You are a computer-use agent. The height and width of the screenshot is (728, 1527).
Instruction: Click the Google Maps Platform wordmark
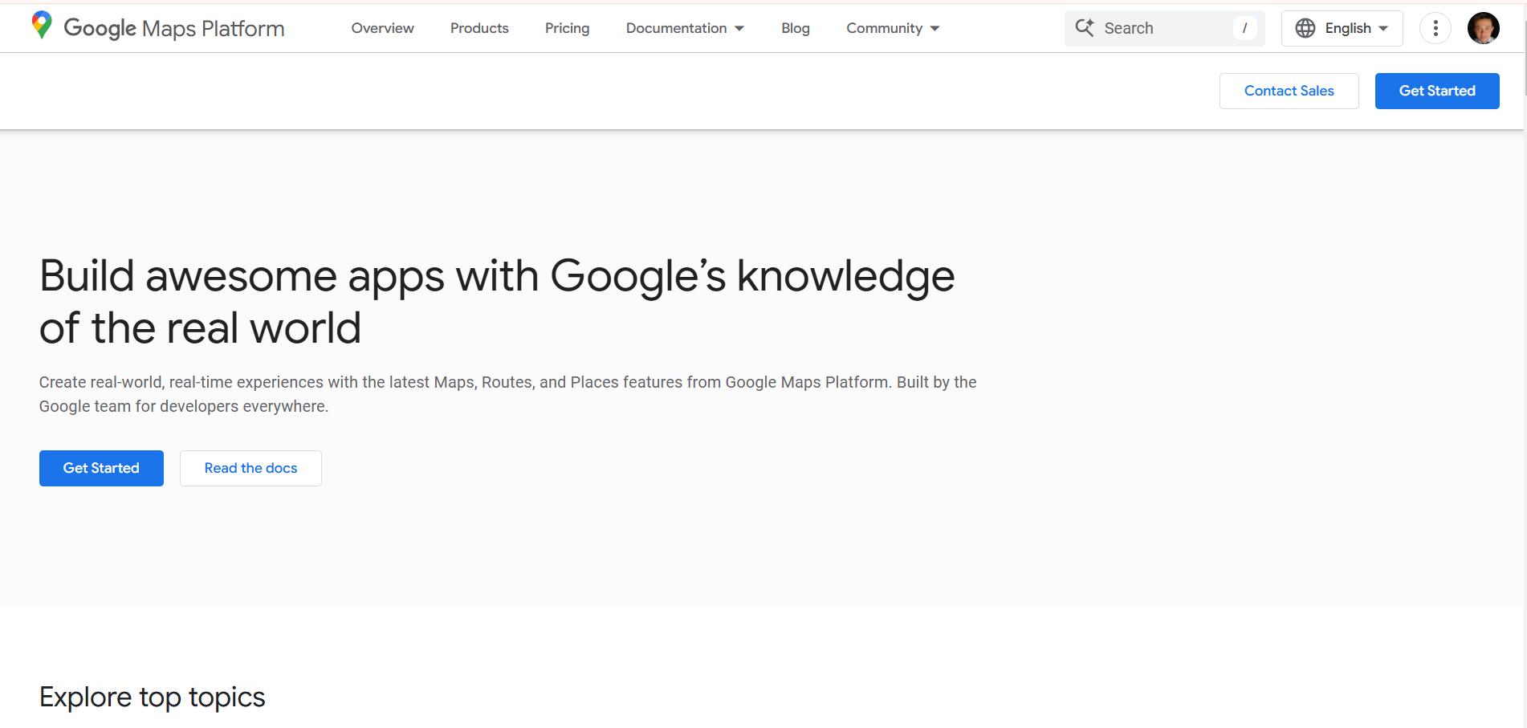[173, 28]
